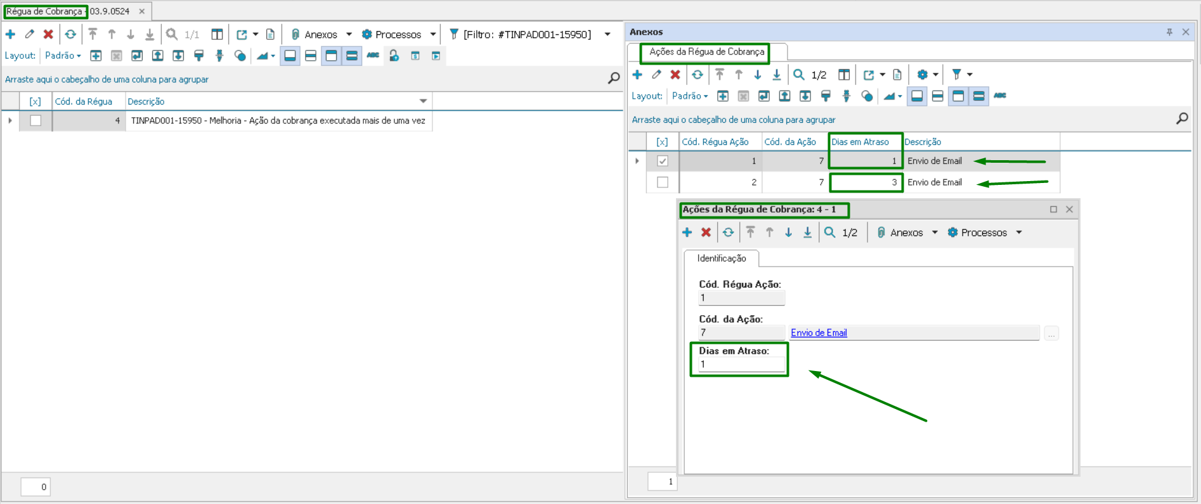The height and width of the screenshot is (504, 1201).
Task: Add a new record in Régua de Cobrança toolbar
Action: point(11,34)
